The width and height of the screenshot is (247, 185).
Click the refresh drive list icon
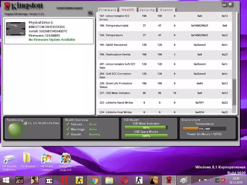click(x=90, y=13)
